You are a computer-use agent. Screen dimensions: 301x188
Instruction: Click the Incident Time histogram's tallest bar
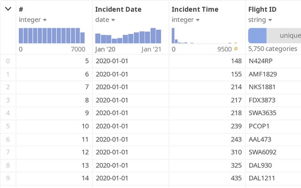point(173,36)
